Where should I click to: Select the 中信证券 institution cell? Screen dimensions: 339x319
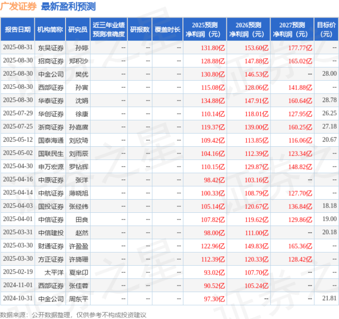pos(50,219)
